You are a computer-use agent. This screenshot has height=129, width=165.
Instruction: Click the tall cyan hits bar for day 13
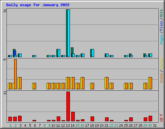tap(69, 33)
